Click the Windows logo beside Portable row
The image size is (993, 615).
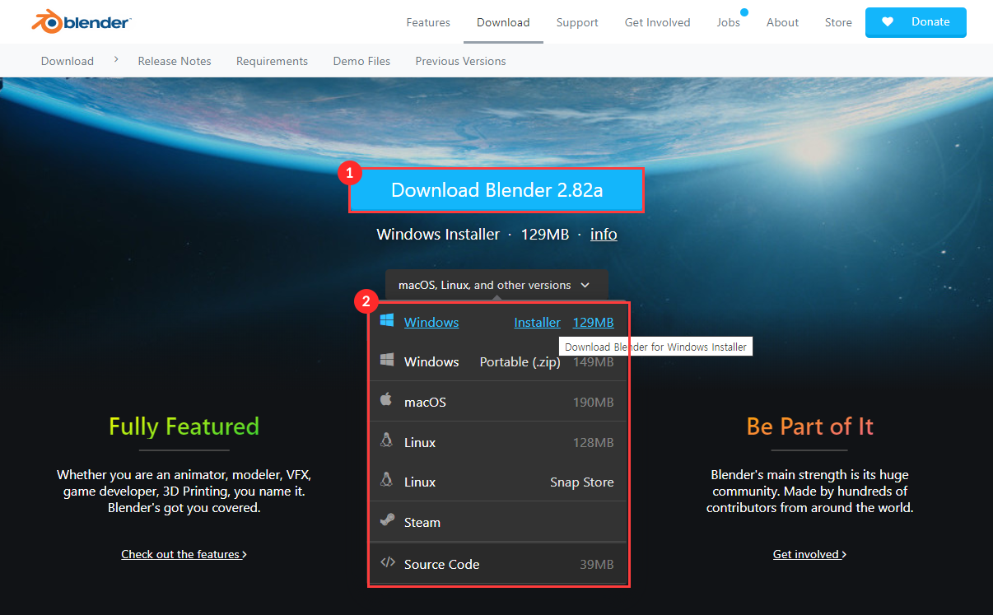tap(386, 361)
